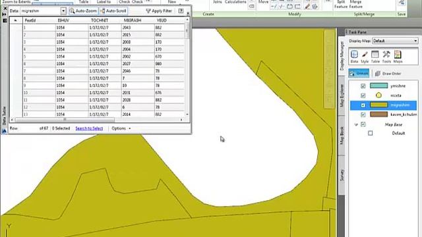Collapse the Map Base group
The height and width of the screenshot is (237, 422).
click(x=356, y=124)
